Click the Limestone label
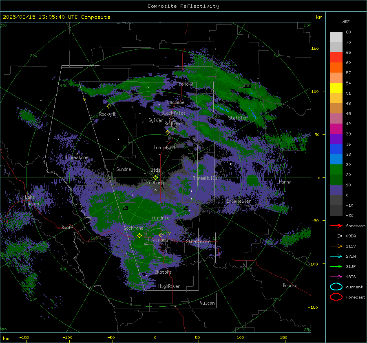Image resolution: width=367 pixels, height=343 pixels. [x=77, y=157]
